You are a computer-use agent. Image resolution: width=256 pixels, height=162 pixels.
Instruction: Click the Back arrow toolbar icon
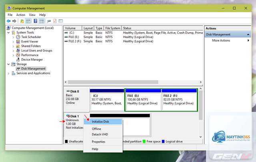coord(9,21)
